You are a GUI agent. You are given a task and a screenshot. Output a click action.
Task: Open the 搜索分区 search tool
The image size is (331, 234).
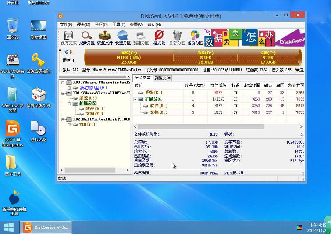87,38
